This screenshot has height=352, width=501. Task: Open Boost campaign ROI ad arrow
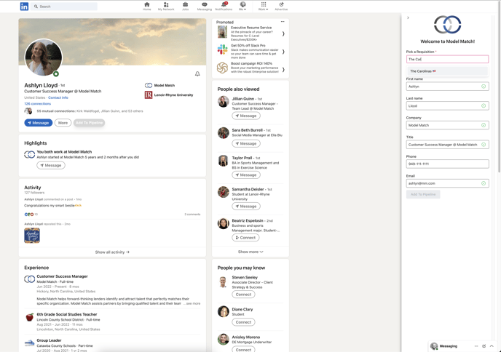[x=283, y=70]
